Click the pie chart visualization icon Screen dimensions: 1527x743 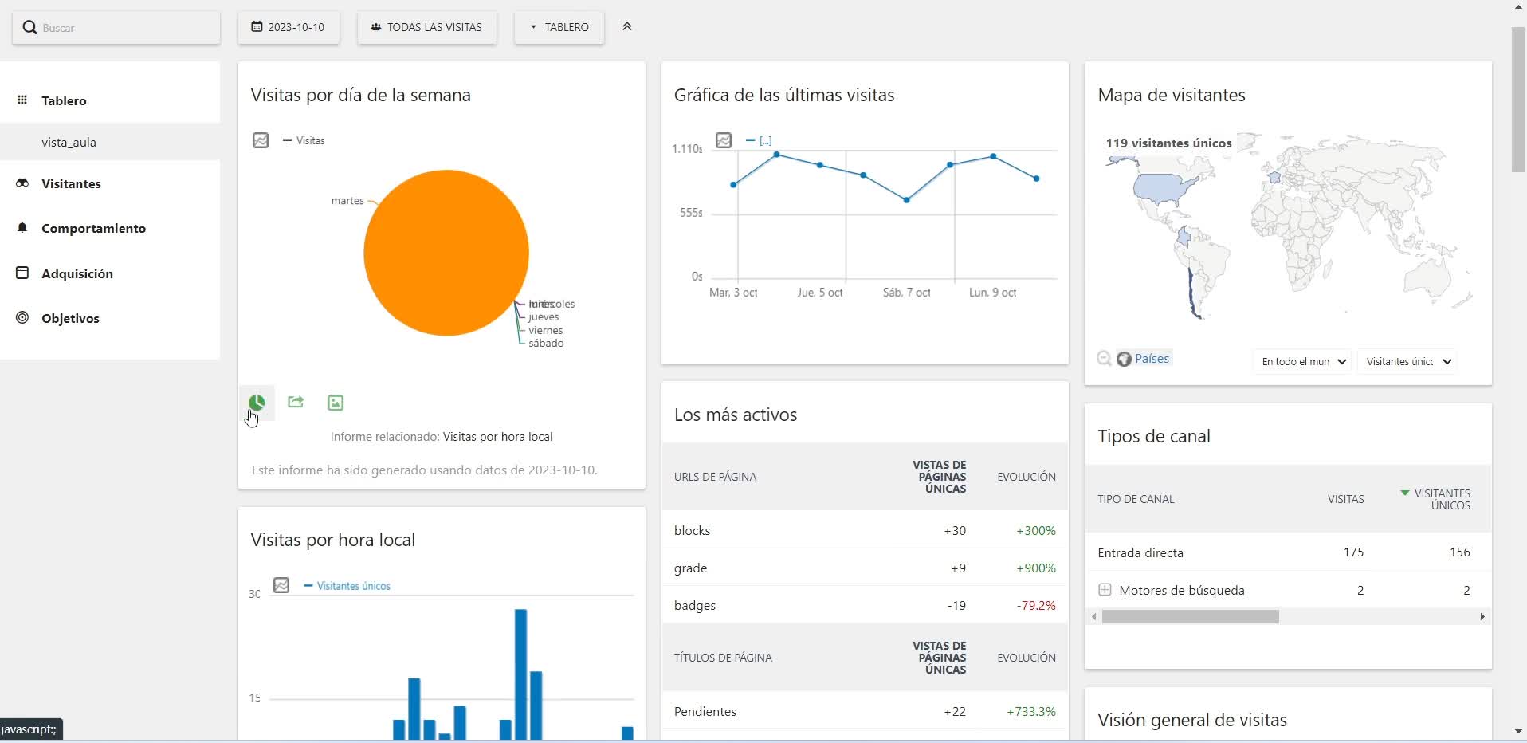pyautogui.click(x=257, y=403)
